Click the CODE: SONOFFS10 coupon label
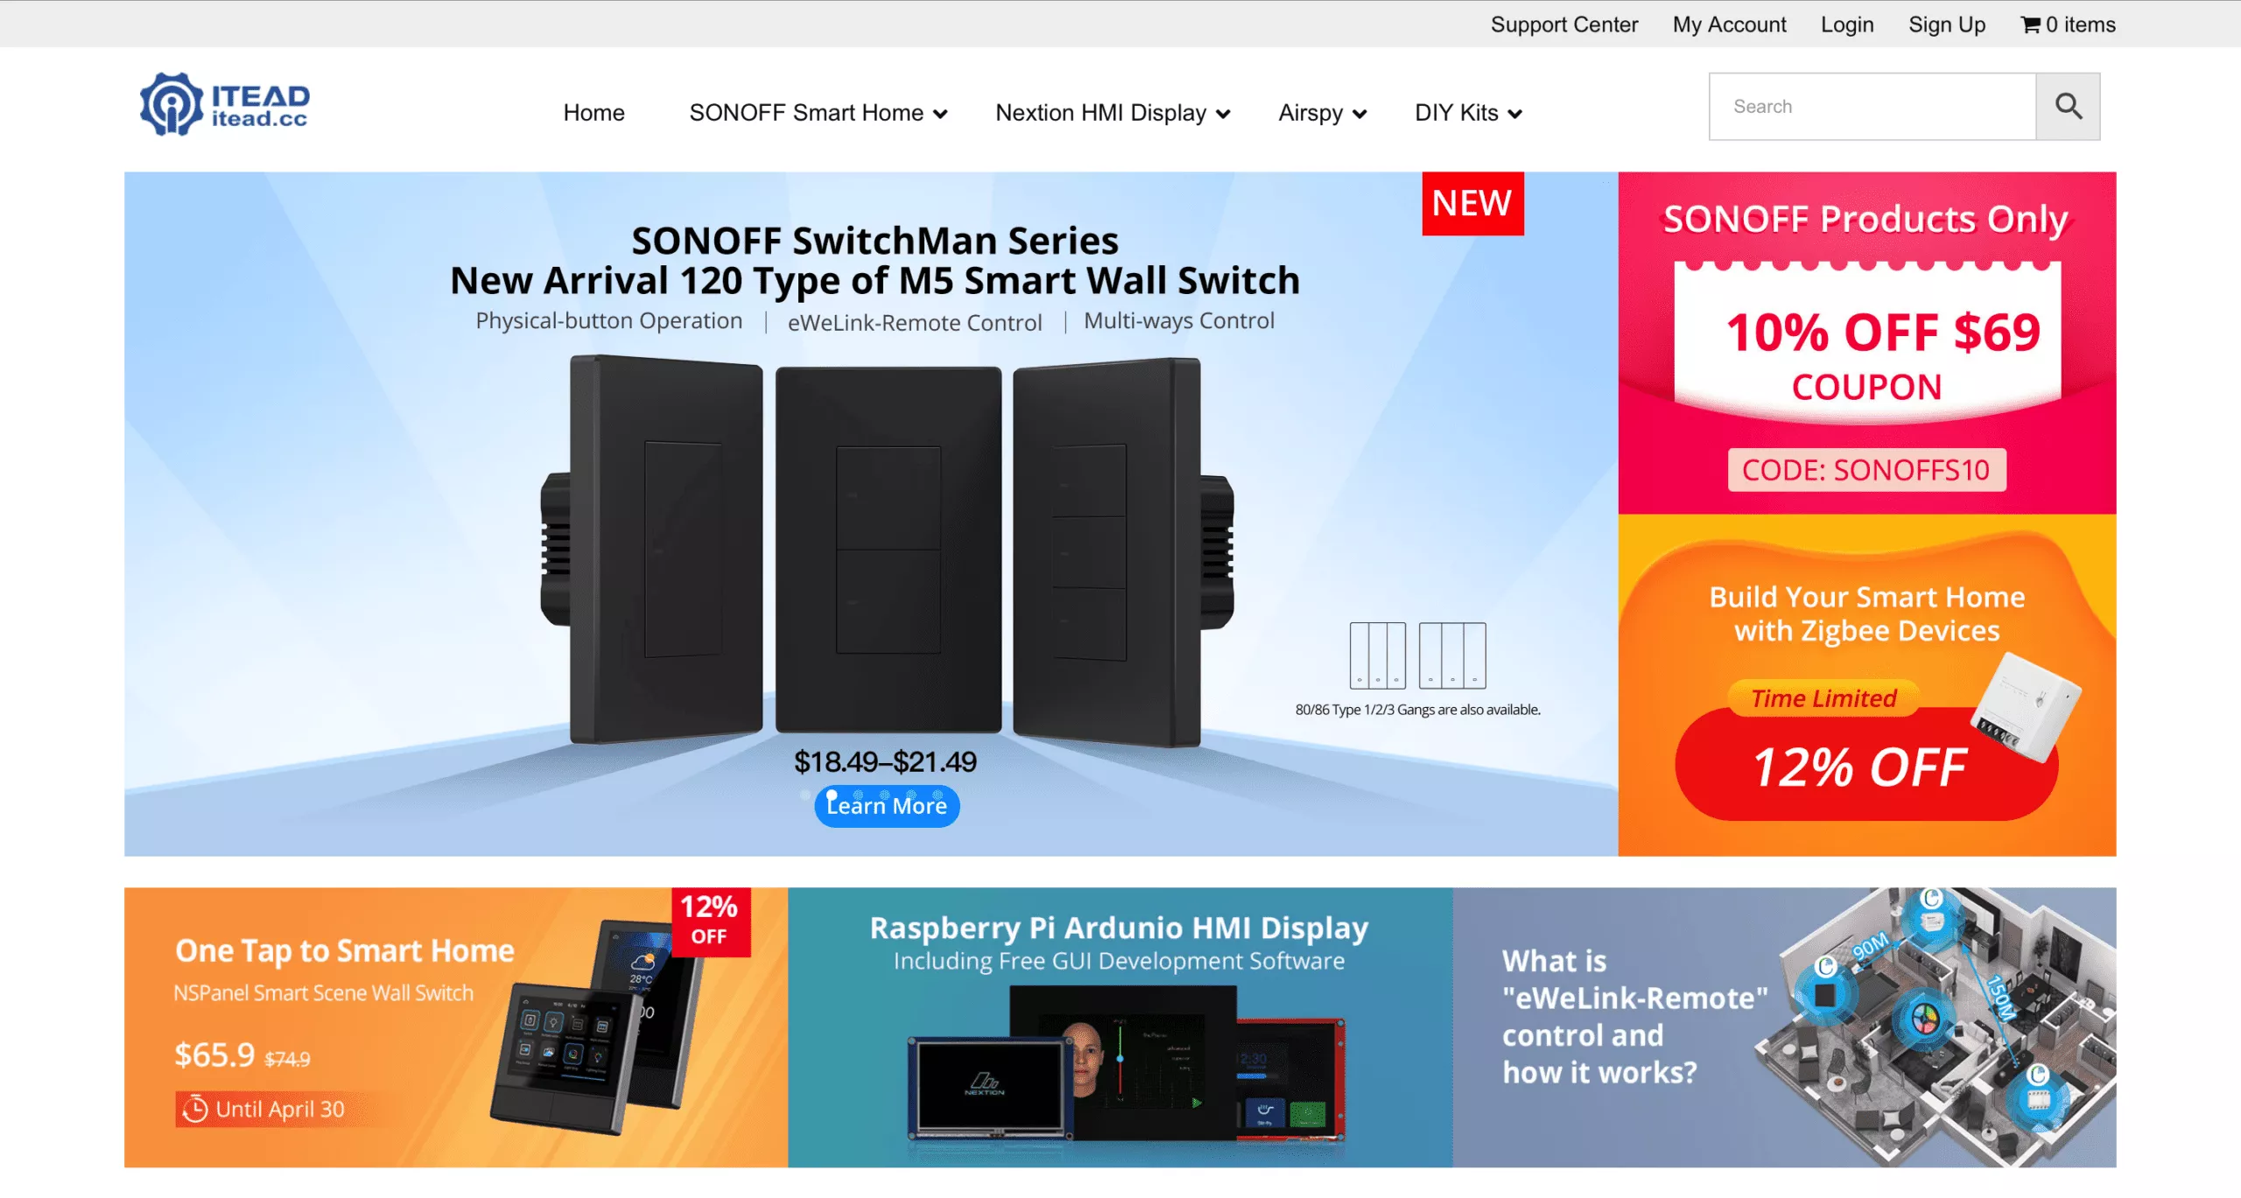 [x=1866, y=470]
